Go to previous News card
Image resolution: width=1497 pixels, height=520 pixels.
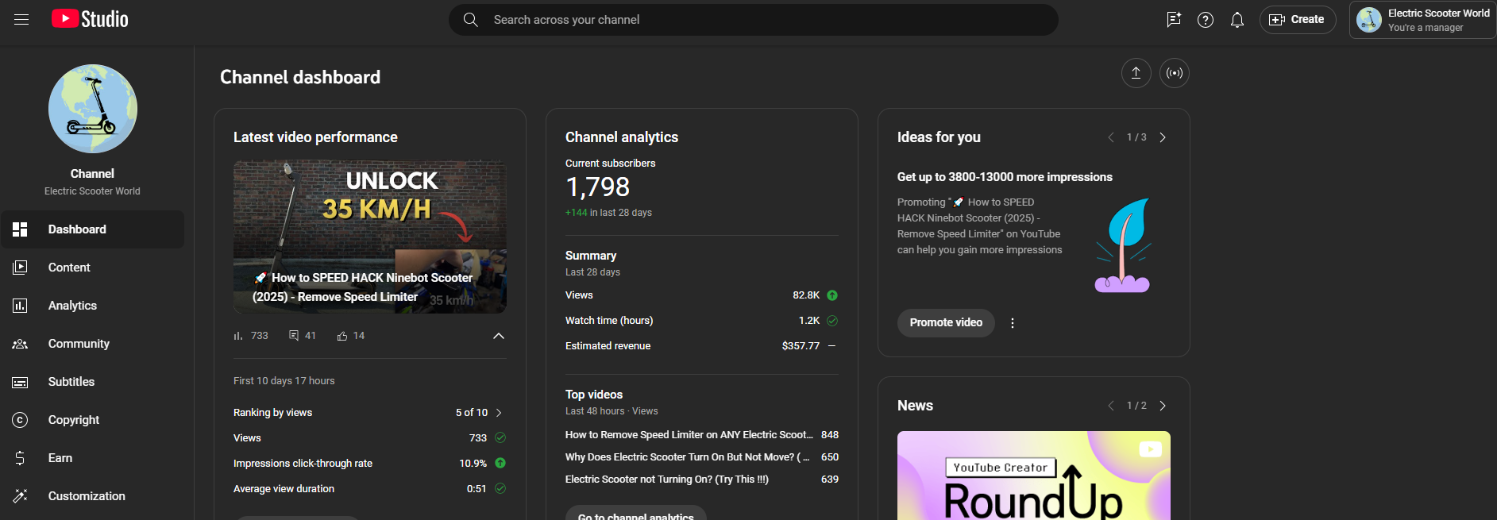(x=1111, y=406)
